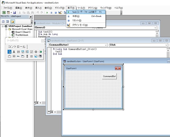Select the TextBox tool in toolbox
Image resolution: width=170 pixels, height=137 pixels.
[x=18, y=52]
